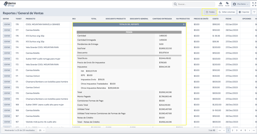Select Suéter DKNY Jeans cuello alto row
This screenshot has width=257, height=134.
45,105
